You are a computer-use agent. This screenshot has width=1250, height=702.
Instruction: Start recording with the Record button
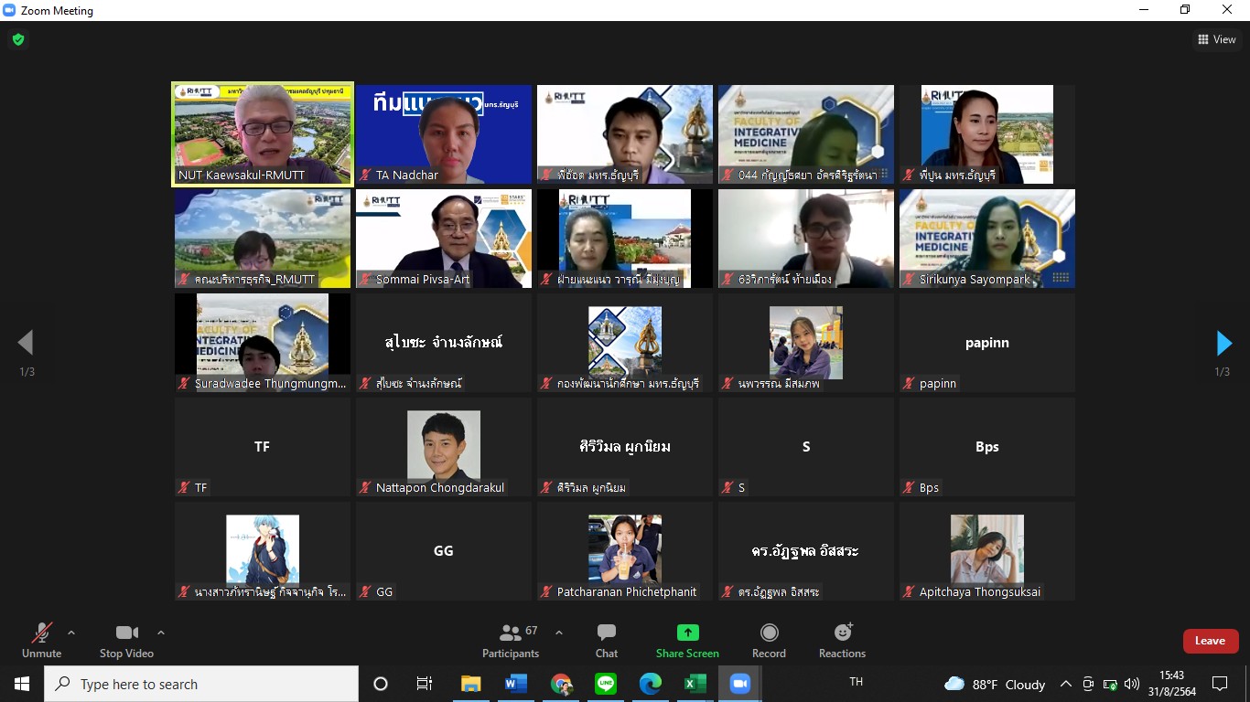[769, 640]
